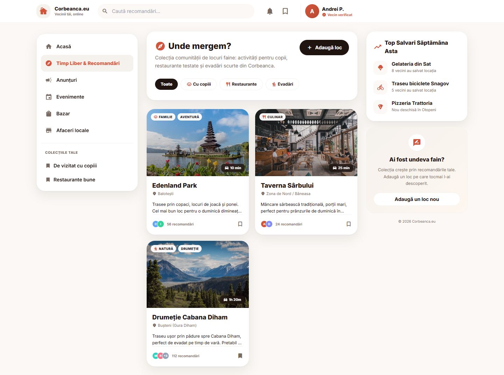This screenshot has height=375, width=504.
Task: Click the Adaugă loc button
Action: click(x=324, y=48)
